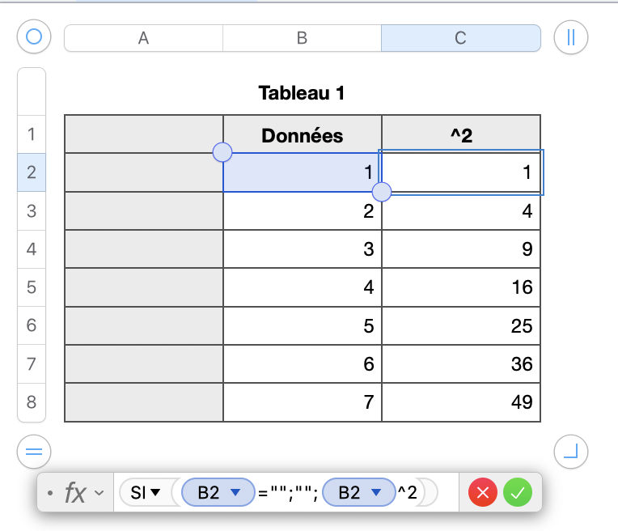Click the table resize corner handle
The height and width of the screenshot is (531, 618).
(x=571, y=452)
